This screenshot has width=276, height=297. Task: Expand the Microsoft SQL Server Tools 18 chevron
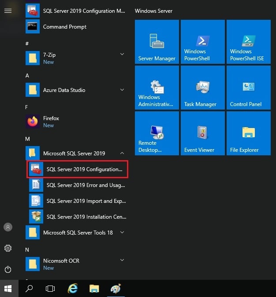[x=122, y=232]
